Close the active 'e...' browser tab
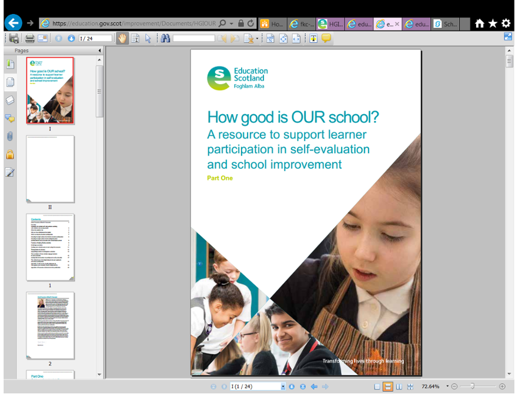This screenshot has height=397, width=518. [x=397, y=24]
